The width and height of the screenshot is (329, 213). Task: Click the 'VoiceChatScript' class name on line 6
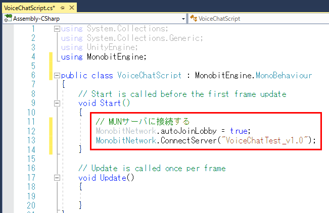click(x=150, y=76)
